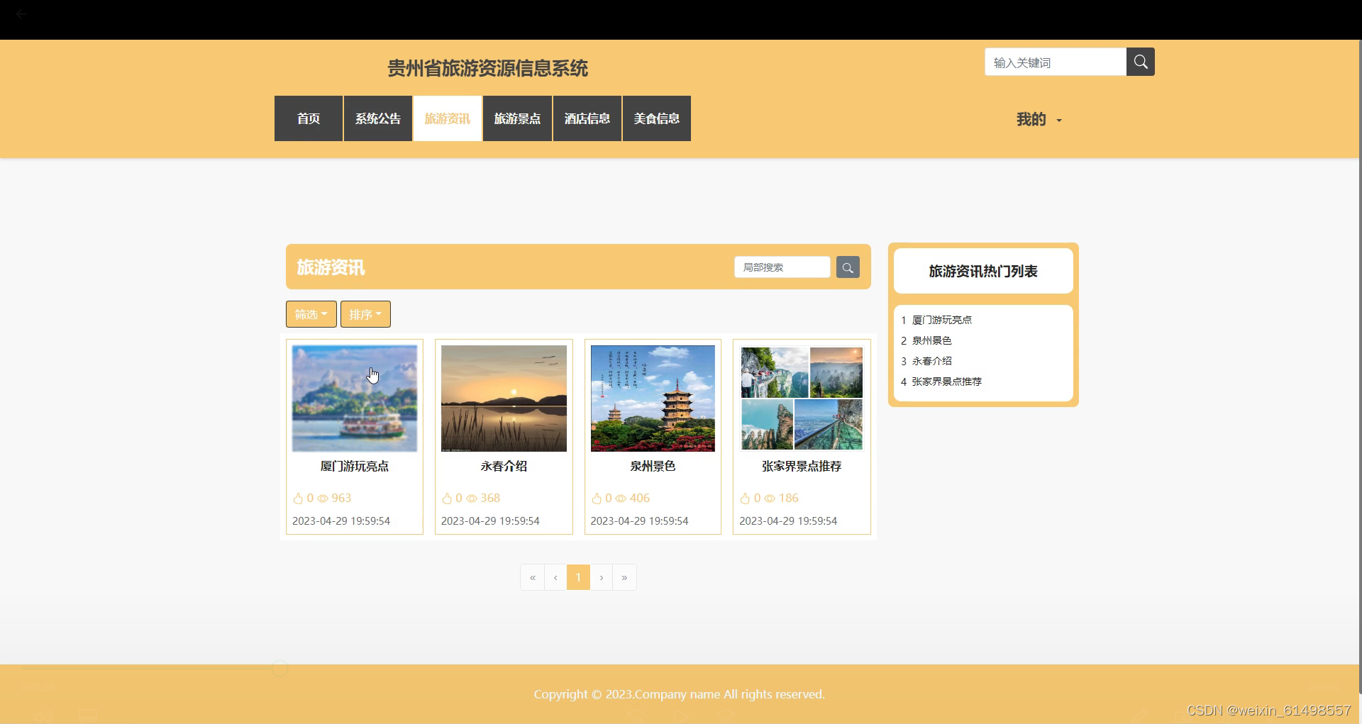Image resolution: width=1362 pixels, height=724 pixels.
Task: Switch to the 旅游景点 tab
Action: [517, 118]
